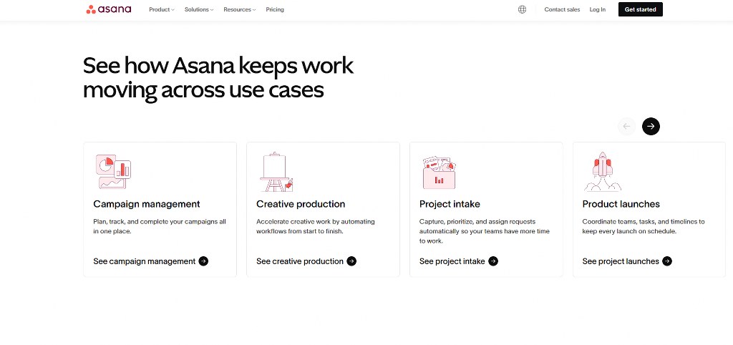Click arrow icon beside See campaign management
The image size is (733, 345).
tap(203, 261)
